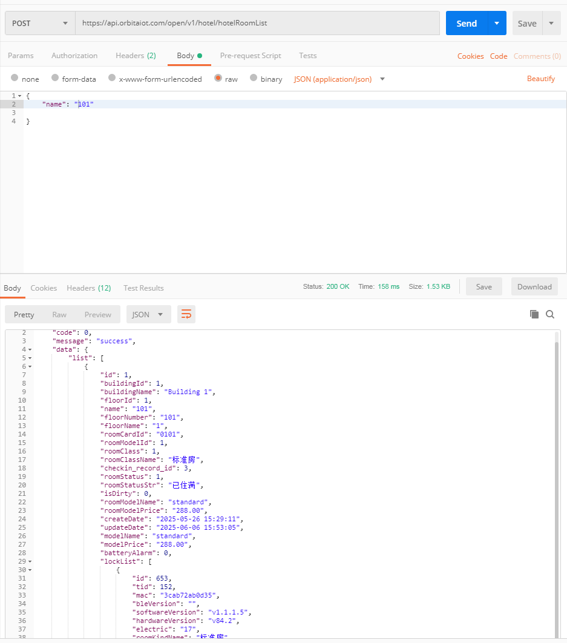567x643 pixels.
Task: Open response search with magnifier icon
Action: point(550,314)
